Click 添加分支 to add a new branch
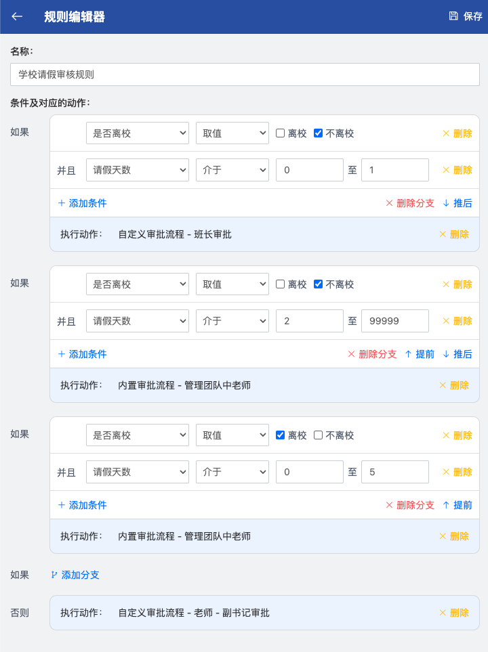 tap(75, 575)
